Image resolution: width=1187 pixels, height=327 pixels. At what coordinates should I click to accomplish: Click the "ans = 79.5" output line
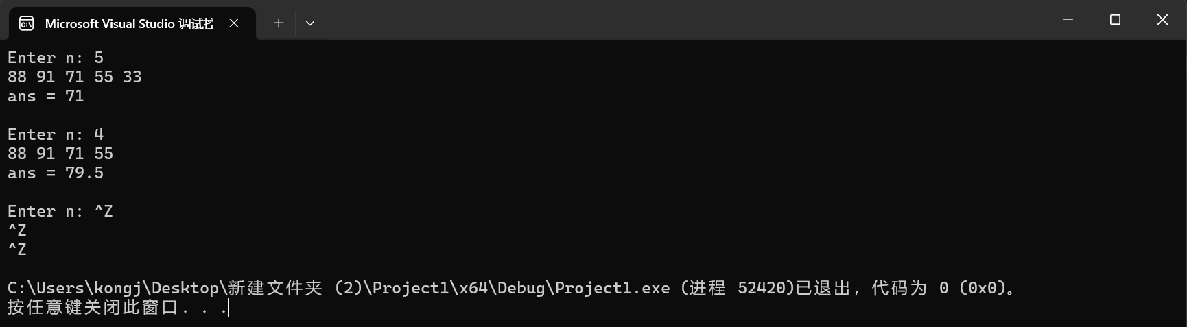tap(56, 173)
